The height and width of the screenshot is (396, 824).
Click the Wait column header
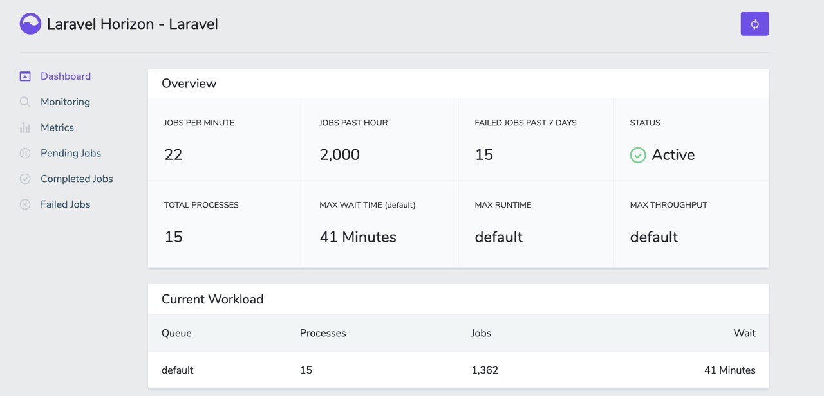pos(745,333)
